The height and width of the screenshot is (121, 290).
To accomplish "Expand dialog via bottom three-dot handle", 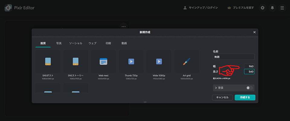I will (145, 102).
